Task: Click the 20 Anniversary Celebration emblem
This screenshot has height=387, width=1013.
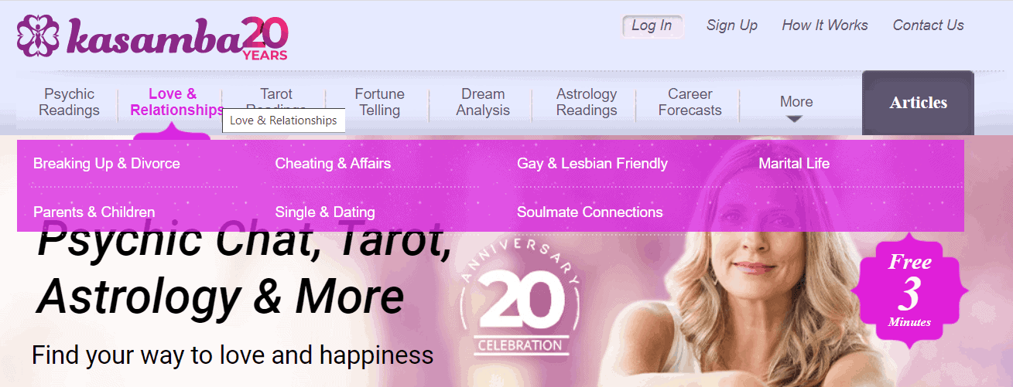Action: 519,298
